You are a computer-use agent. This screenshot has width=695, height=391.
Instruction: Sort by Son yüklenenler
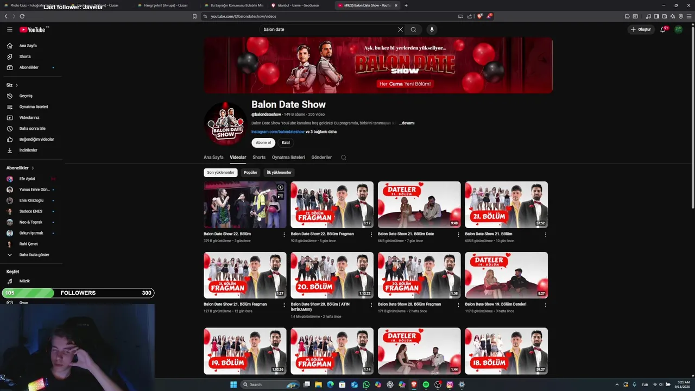pyautogui.click(x=220, y=173)
